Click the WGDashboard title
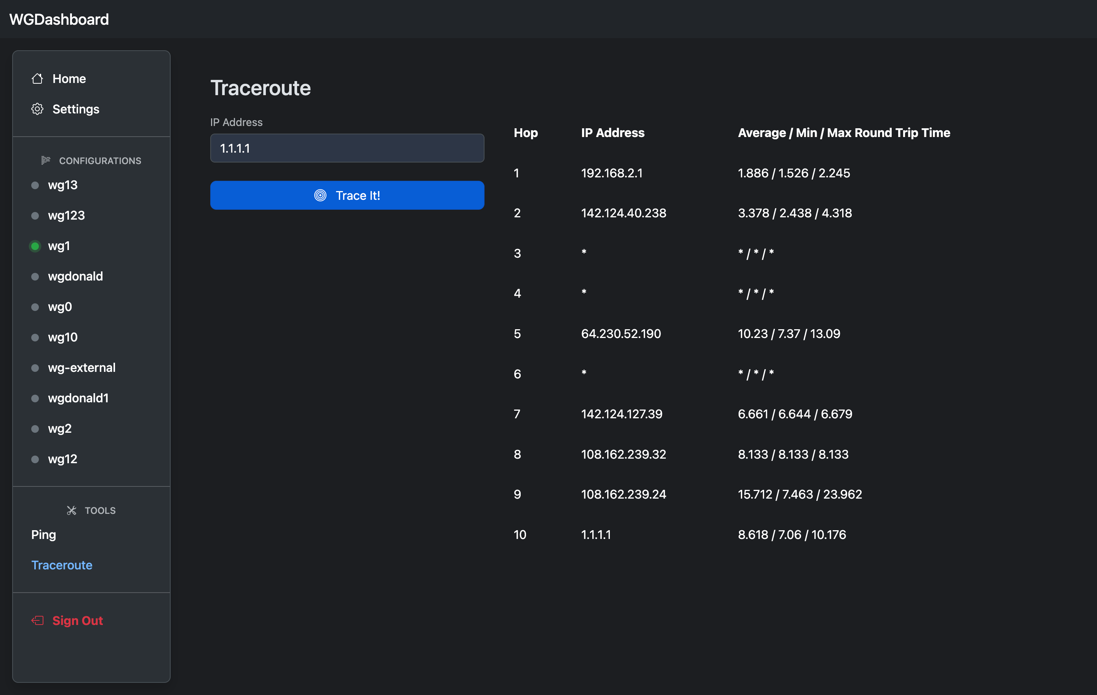The image size is (1097, 695). coord(59,19)
